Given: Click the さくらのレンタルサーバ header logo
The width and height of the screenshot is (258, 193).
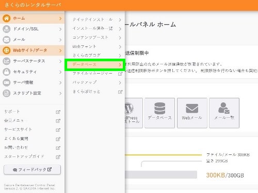Looking at the screenshot, I should pyautogui.click(x=33, y=5).
